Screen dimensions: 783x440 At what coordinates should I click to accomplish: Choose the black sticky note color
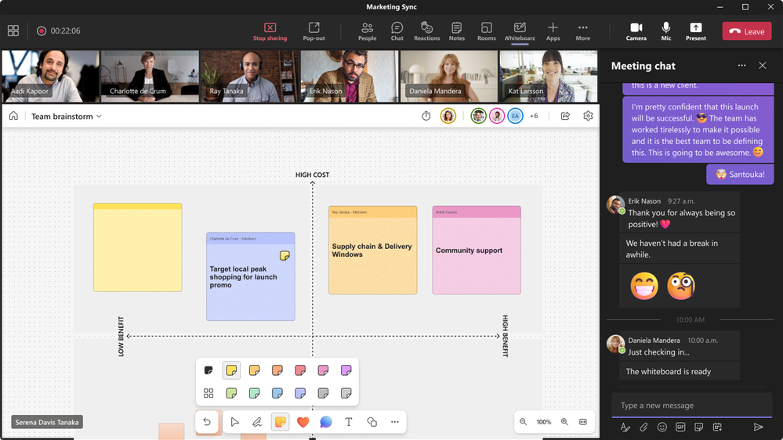click(x=208, y=370)
